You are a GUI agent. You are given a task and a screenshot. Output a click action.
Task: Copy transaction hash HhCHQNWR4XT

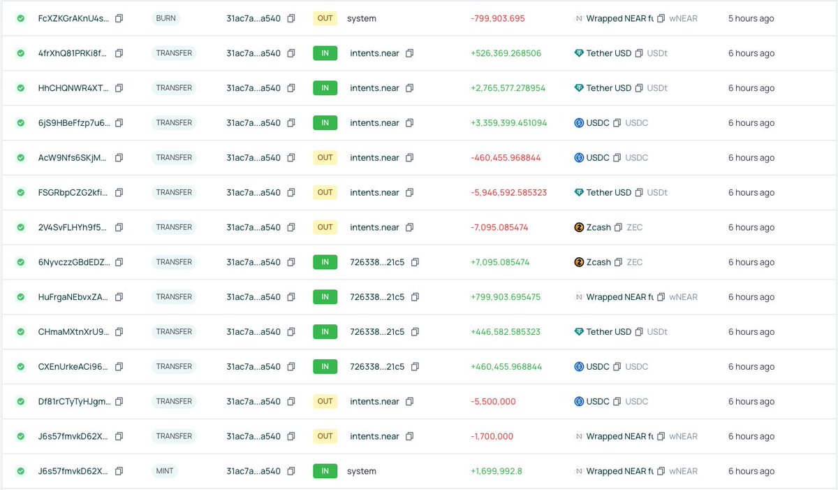click(119, 88)
